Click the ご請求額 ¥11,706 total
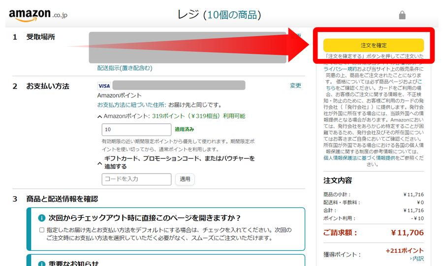 pos(408,233)
